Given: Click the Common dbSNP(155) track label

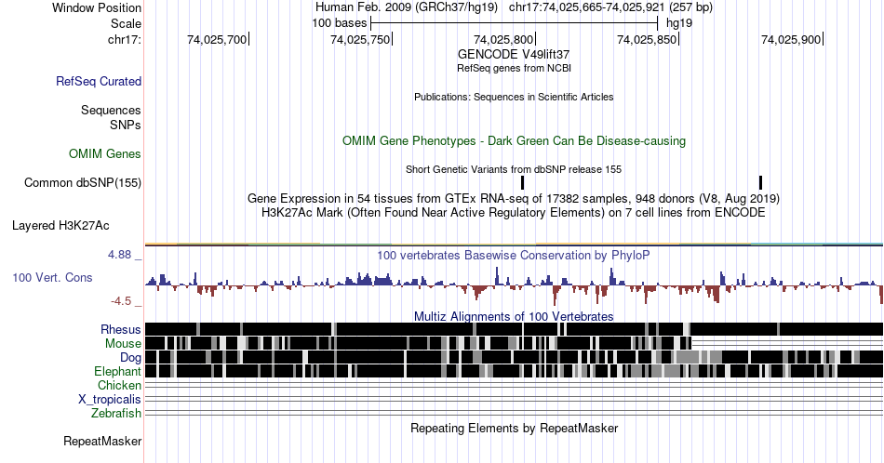Looking at the screenshot, I should click(x=83, y=182).
